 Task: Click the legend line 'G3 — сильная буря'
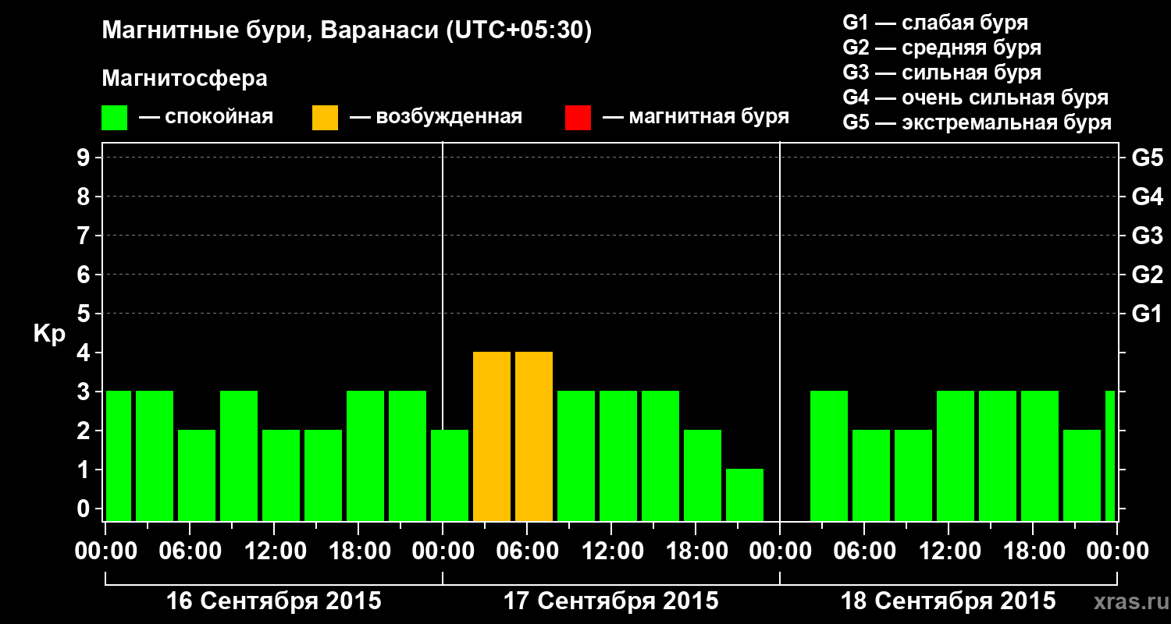tap(941, 73)
